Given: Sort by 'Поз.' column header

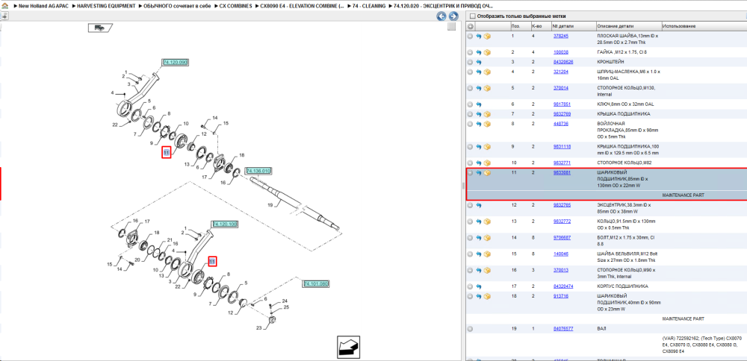Looking at the screenshot, I should point(515,26).
